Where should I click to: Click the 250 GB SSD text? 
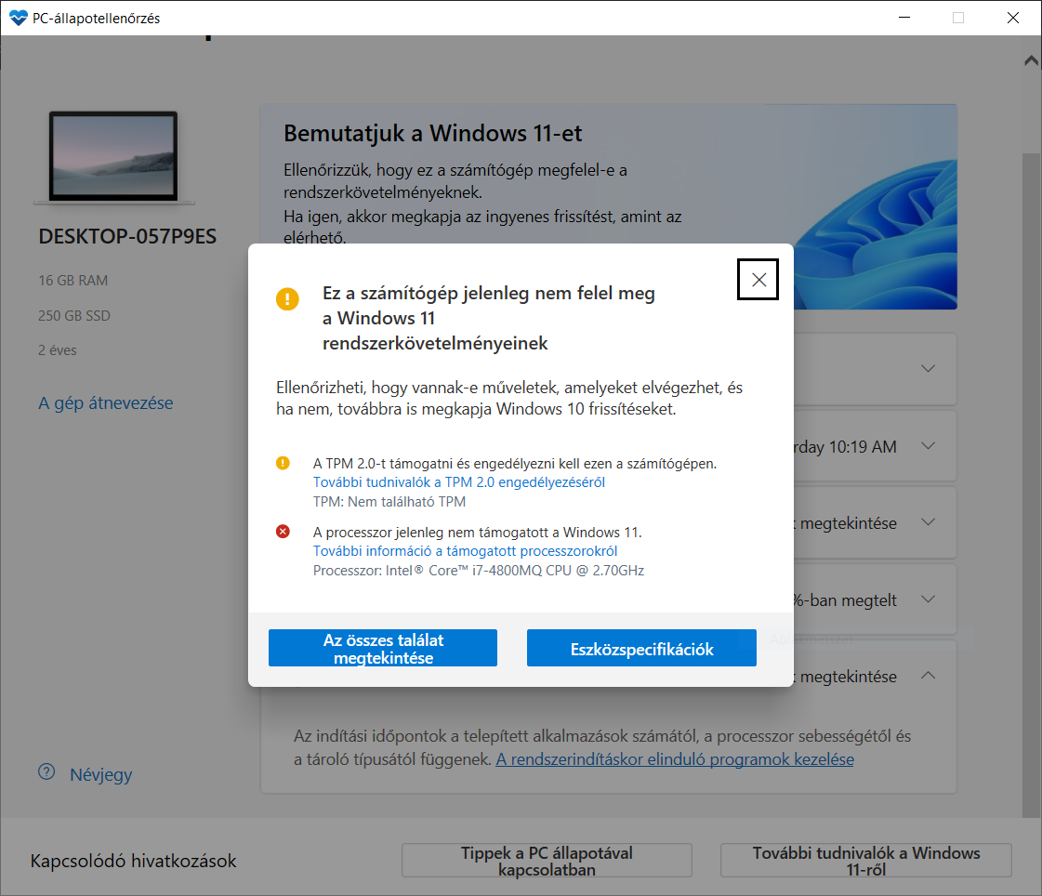74,316
